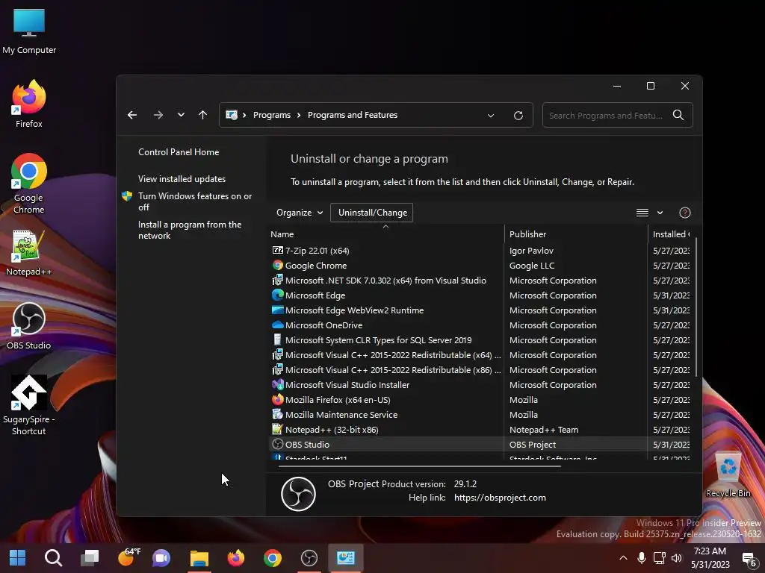This screenshot has width=765, height=573.
Task: Open Help question mark icon
Action: (684, 213)
